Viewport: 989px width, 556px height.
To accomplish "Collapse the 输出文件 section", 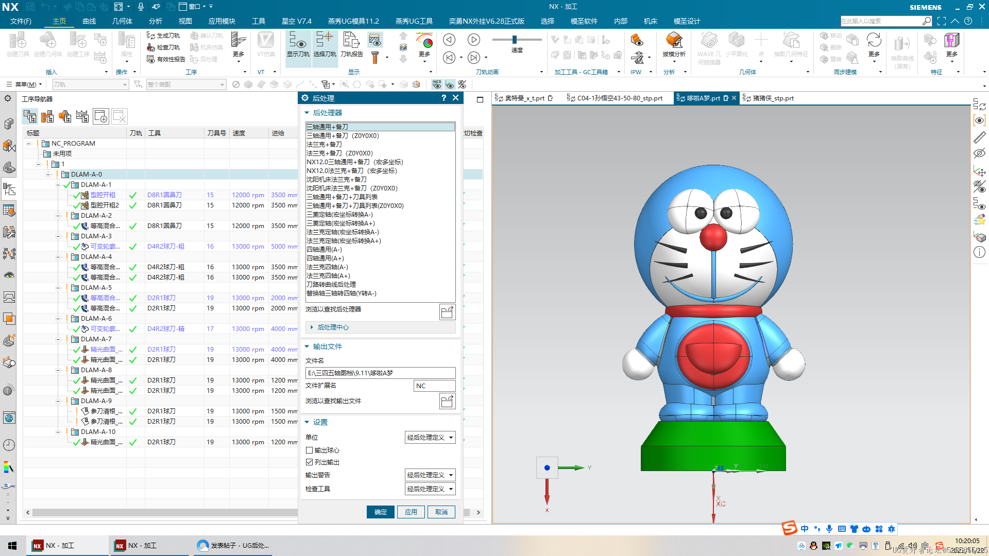I will [307, 346].
